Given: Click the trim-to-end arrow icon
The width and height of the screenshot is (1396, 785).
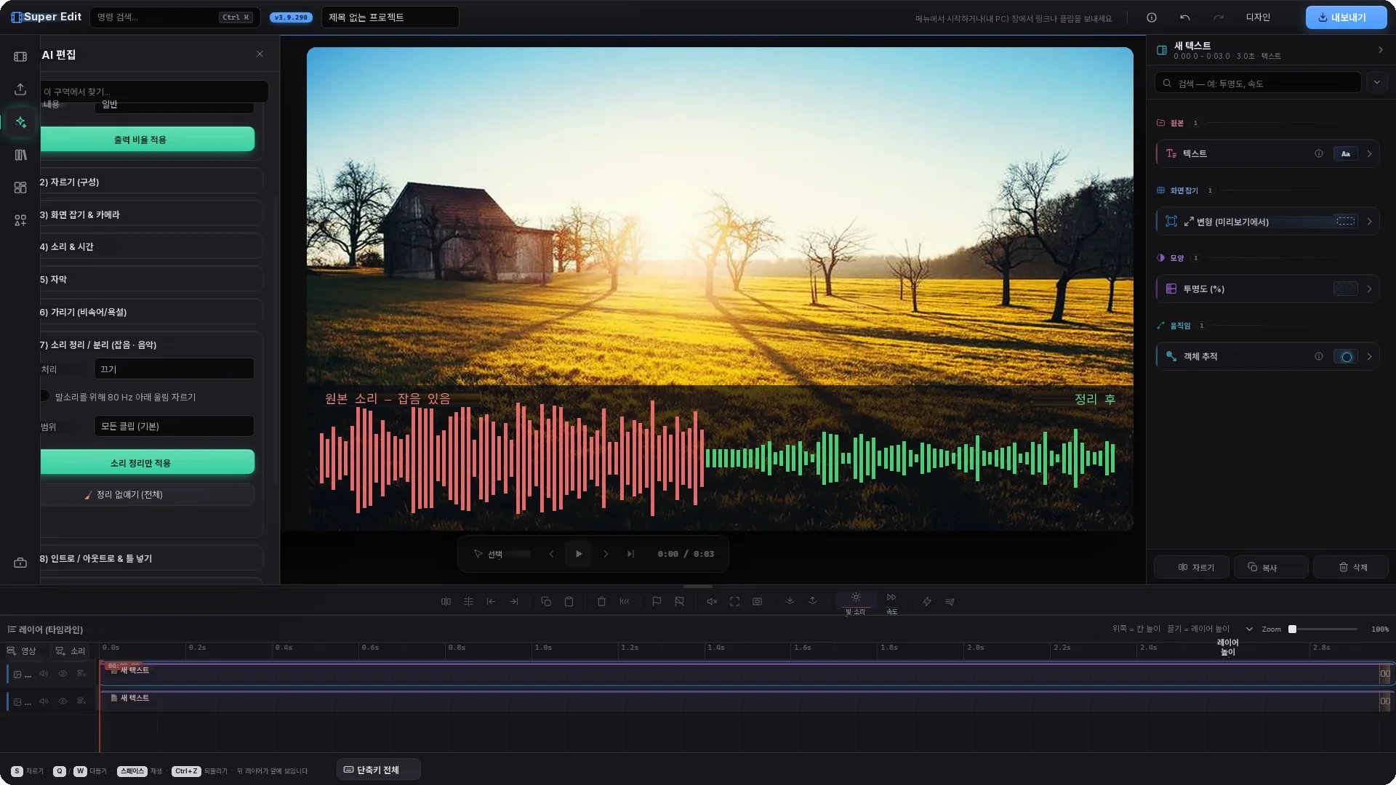Looking at the screenshot, I should 514,602.
